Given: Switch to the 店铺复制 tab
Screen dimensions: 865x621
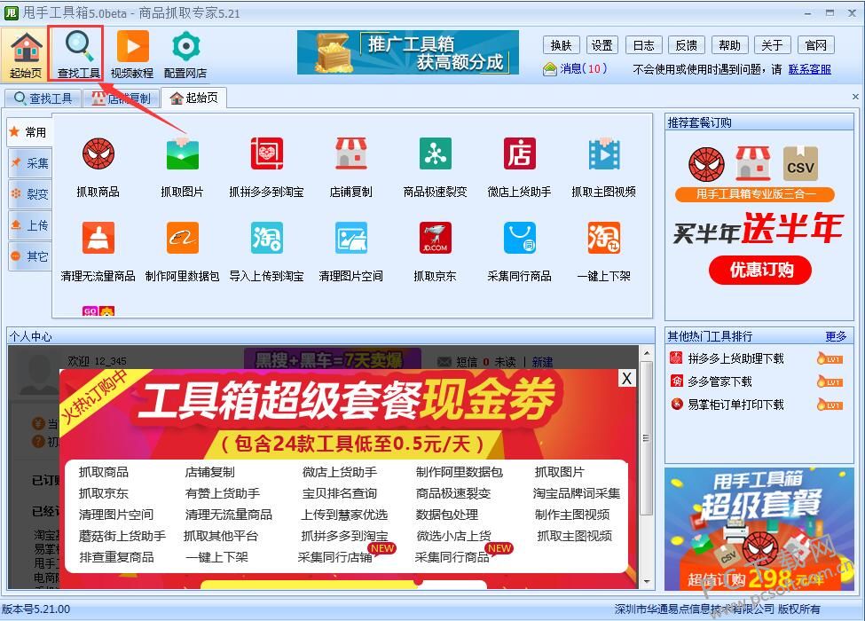Looking at the screenshot, I should (121, 98).
